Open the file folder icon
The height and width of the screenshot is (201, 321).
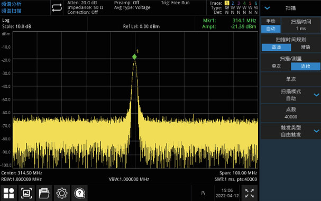click(x=44, y=193)
